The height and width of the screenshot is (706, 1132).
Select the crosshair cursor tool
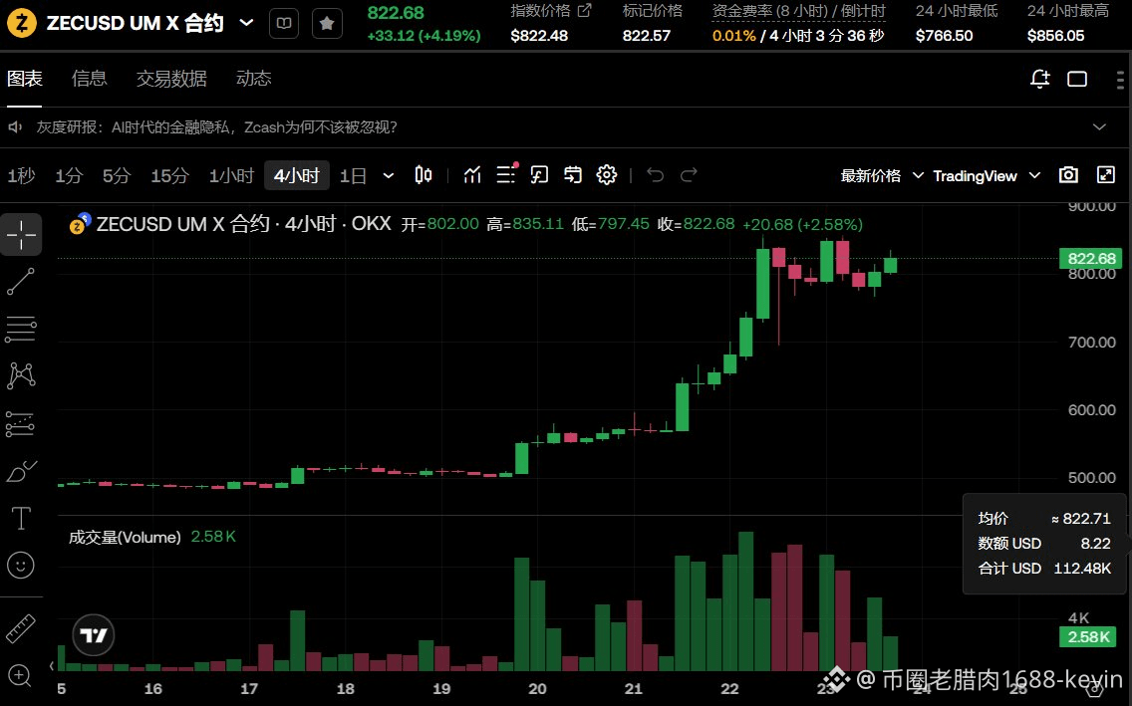click(21, 234)
